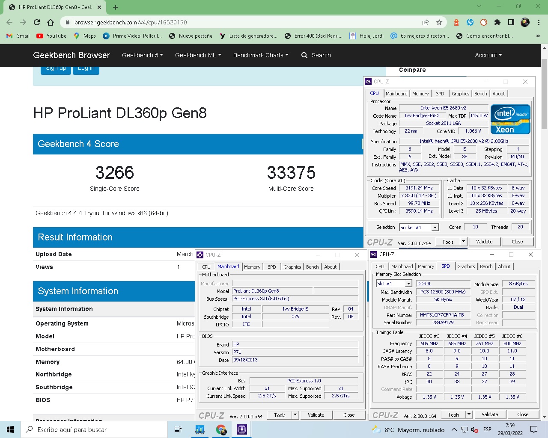Open the Chrome extensions puzzle icon

(497, 22)
